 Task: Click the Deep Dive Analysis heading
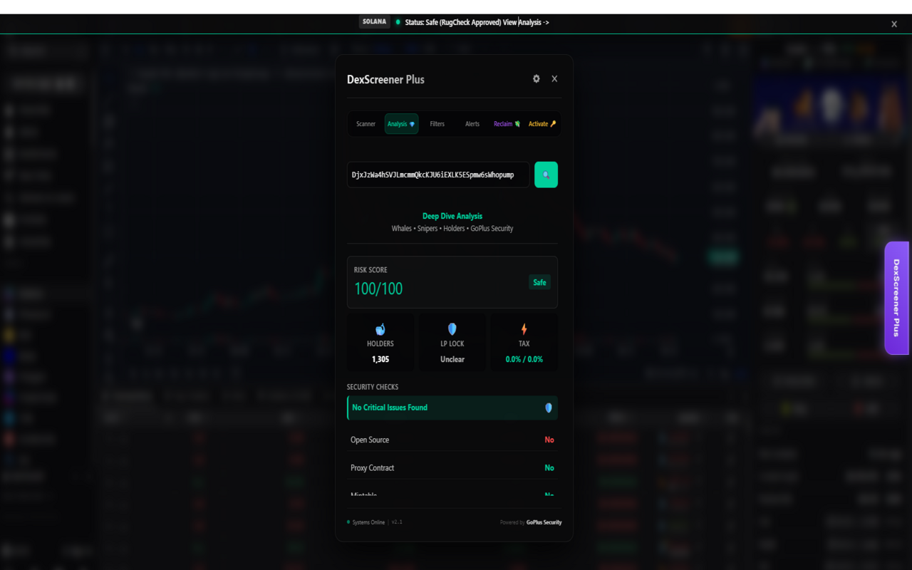pos(452,216)
